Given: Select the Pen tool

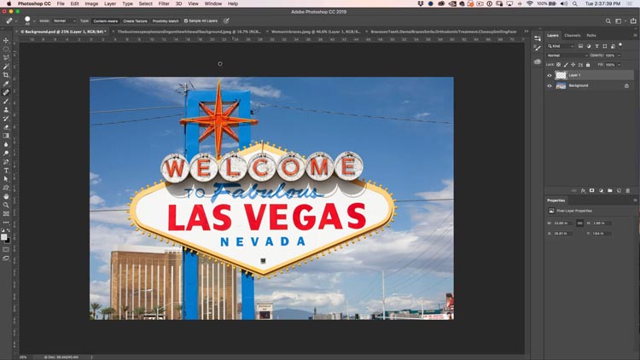Looking at the screenshot, I should pos(6,161).
